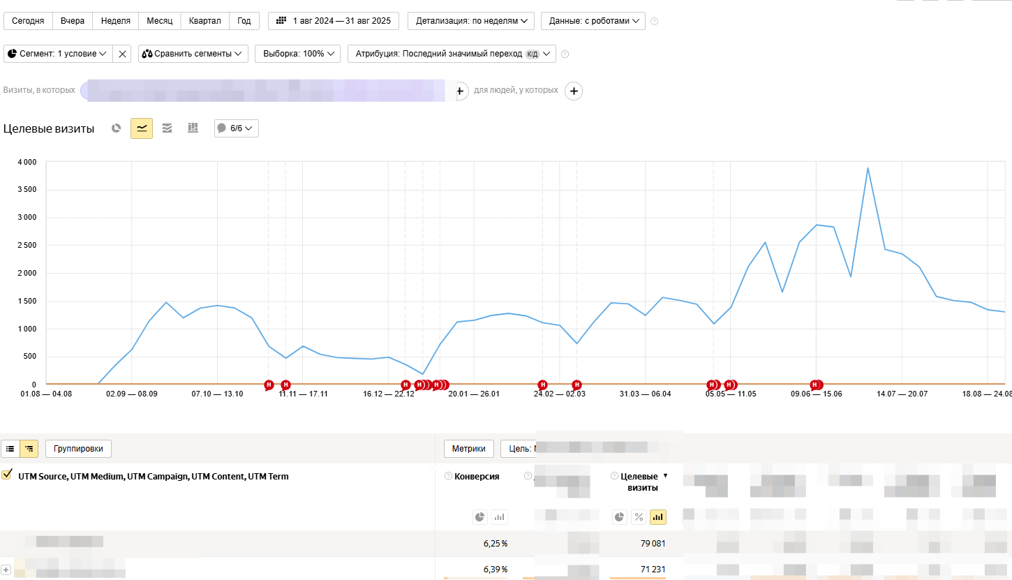Select tree list view icon
This screenshot has height=580, width=1012.
click(x=29, y=449)
